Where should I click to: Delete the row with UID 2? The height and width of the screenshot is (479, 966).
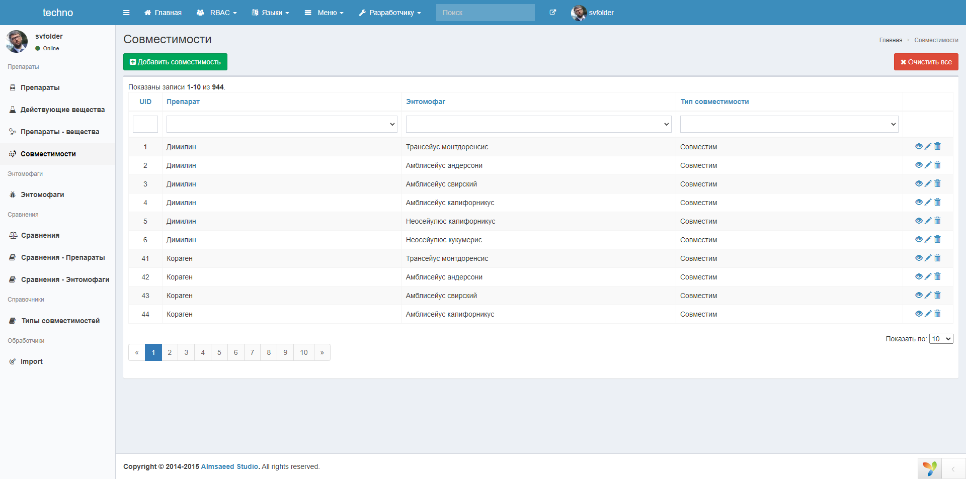point(937,165)
